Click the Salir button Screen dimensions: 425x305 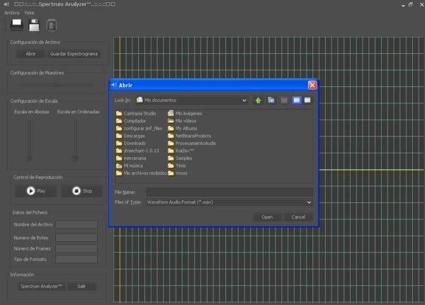pyautogui.click(x=81, y=287)
